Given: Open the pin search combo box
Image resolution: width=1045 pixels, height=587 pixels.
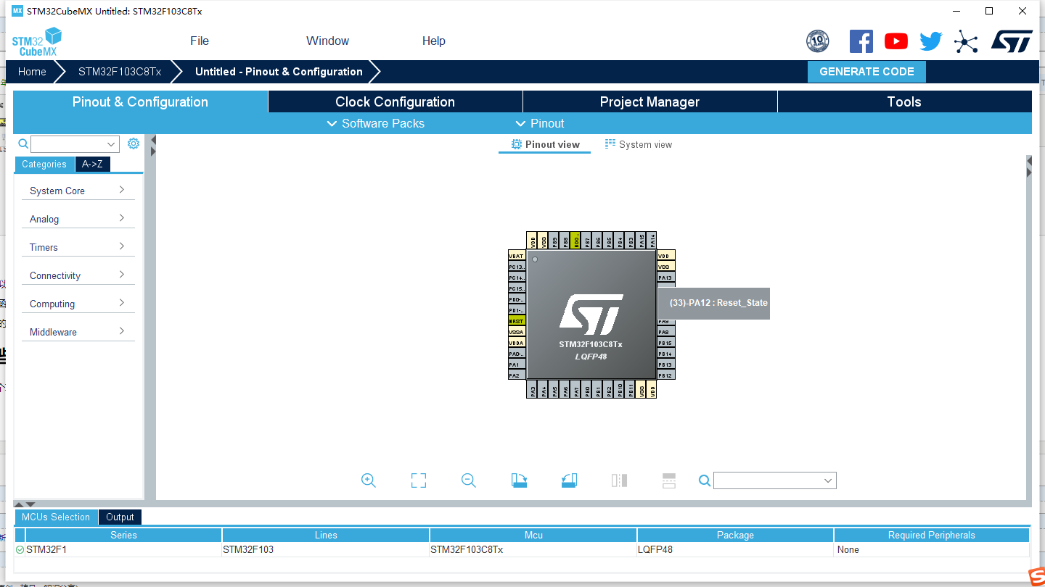Looking at the screenshot, I should [775, 480].
